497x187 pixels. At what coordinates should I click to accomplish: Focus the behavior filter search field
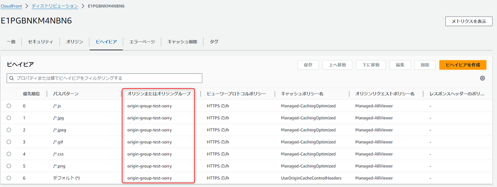click(x=104, y=78)
